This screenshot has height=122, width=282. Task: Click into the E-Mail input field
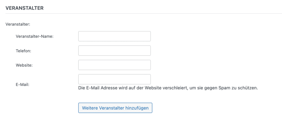pyautogui.click(x=114, y=79)
